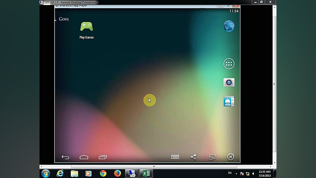Click the scroll up arrow
The image size is (316, 178).
point(275,7)
